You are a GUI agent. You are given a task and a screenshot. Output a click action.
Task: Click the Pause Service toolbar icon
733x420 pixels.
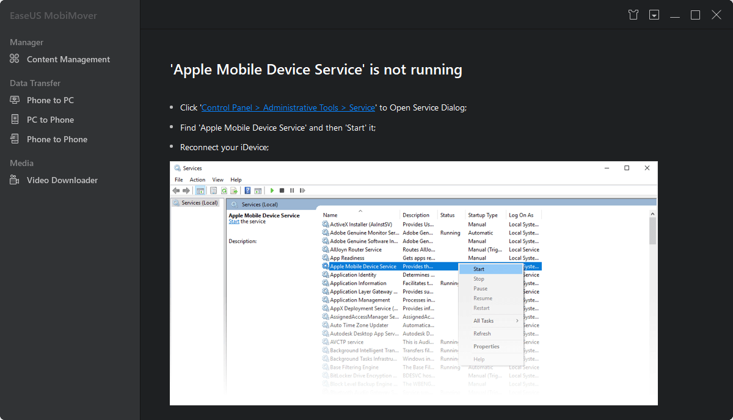coord(292,190)
